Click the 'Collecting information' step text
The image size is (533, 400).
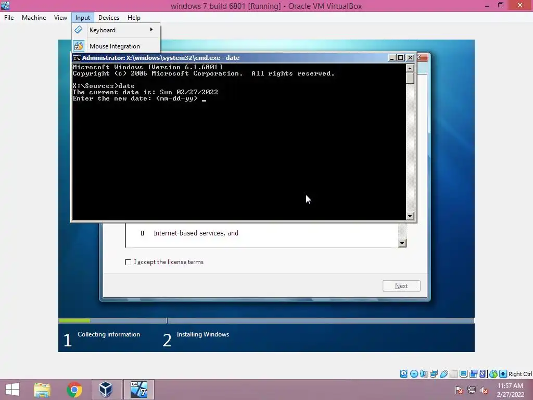[109, 334]
